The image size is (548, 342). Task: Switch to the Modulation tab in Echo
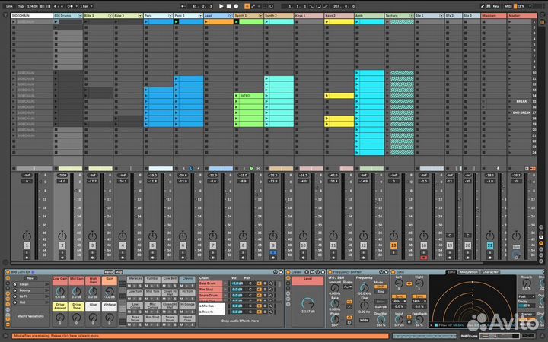point(469,271)
